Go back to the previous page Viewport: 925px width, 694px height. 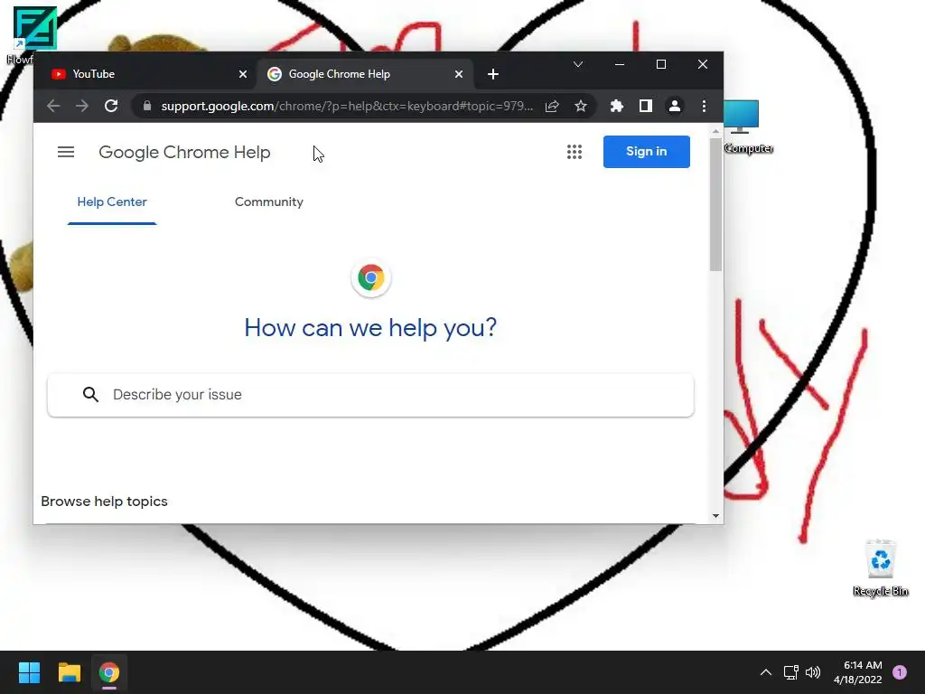point(53,106)
